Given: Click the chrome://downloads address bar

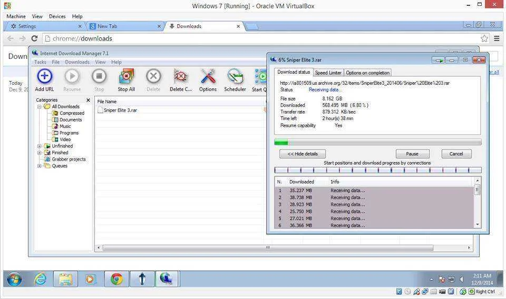Looking at the screenshot, I should click(261, 38).
